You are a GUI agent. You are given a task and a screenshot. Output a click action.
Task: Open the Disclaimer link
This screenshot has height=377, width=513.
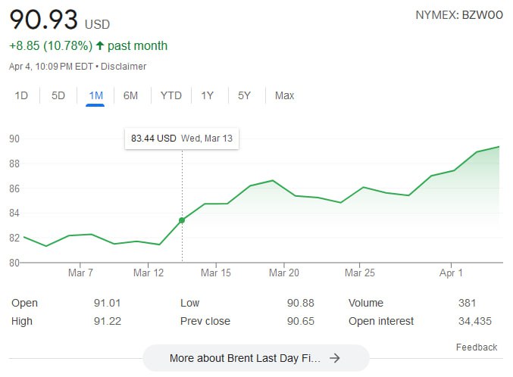coord(124,67)
